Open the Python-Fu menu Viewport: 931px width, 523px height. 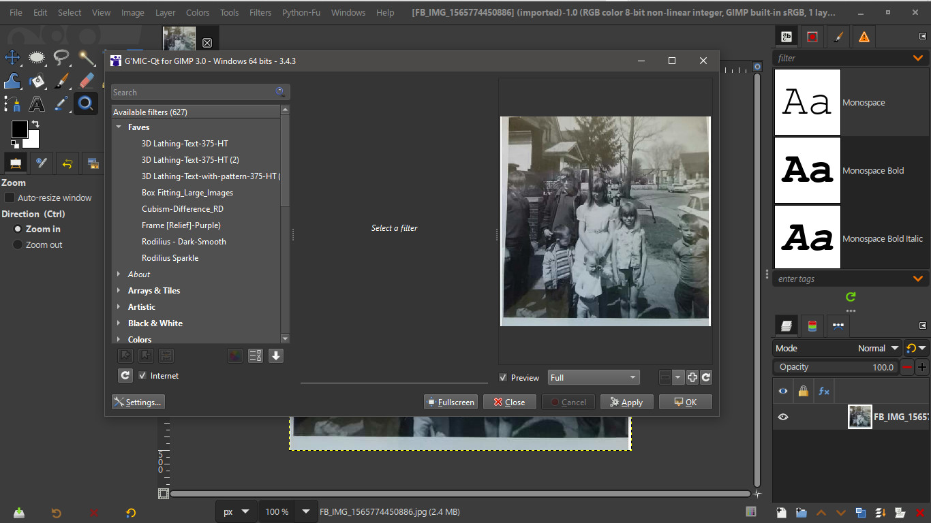301,12
